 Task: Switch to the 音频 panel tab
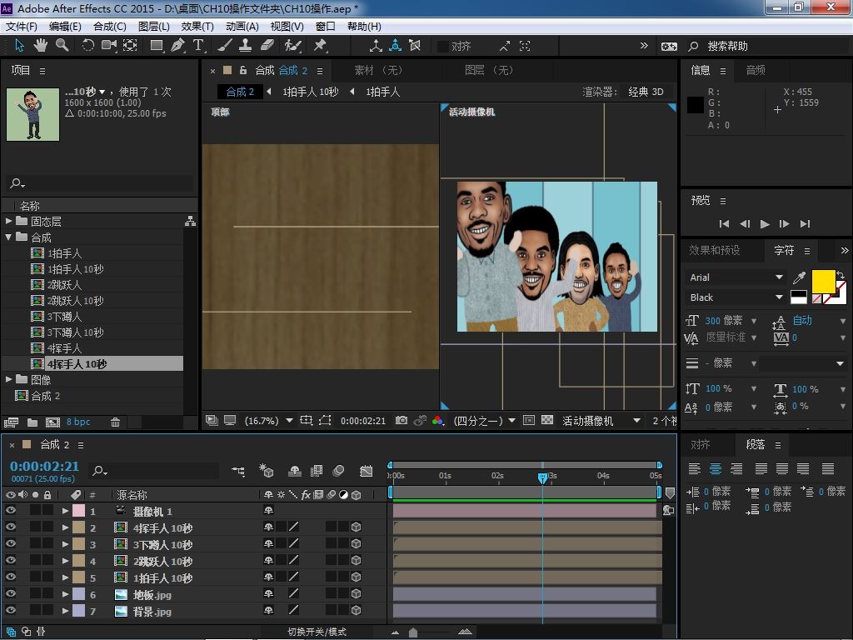(755, 71)
